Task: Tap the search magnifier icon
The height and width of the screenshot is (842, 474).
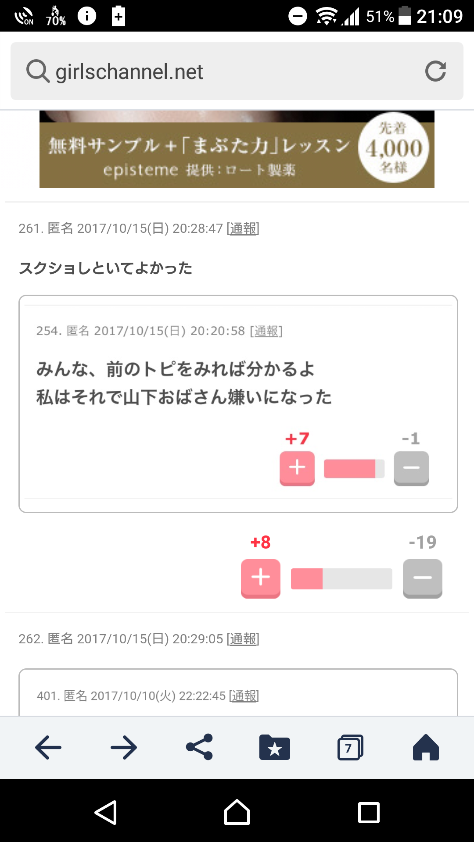Action: [38, 71]
